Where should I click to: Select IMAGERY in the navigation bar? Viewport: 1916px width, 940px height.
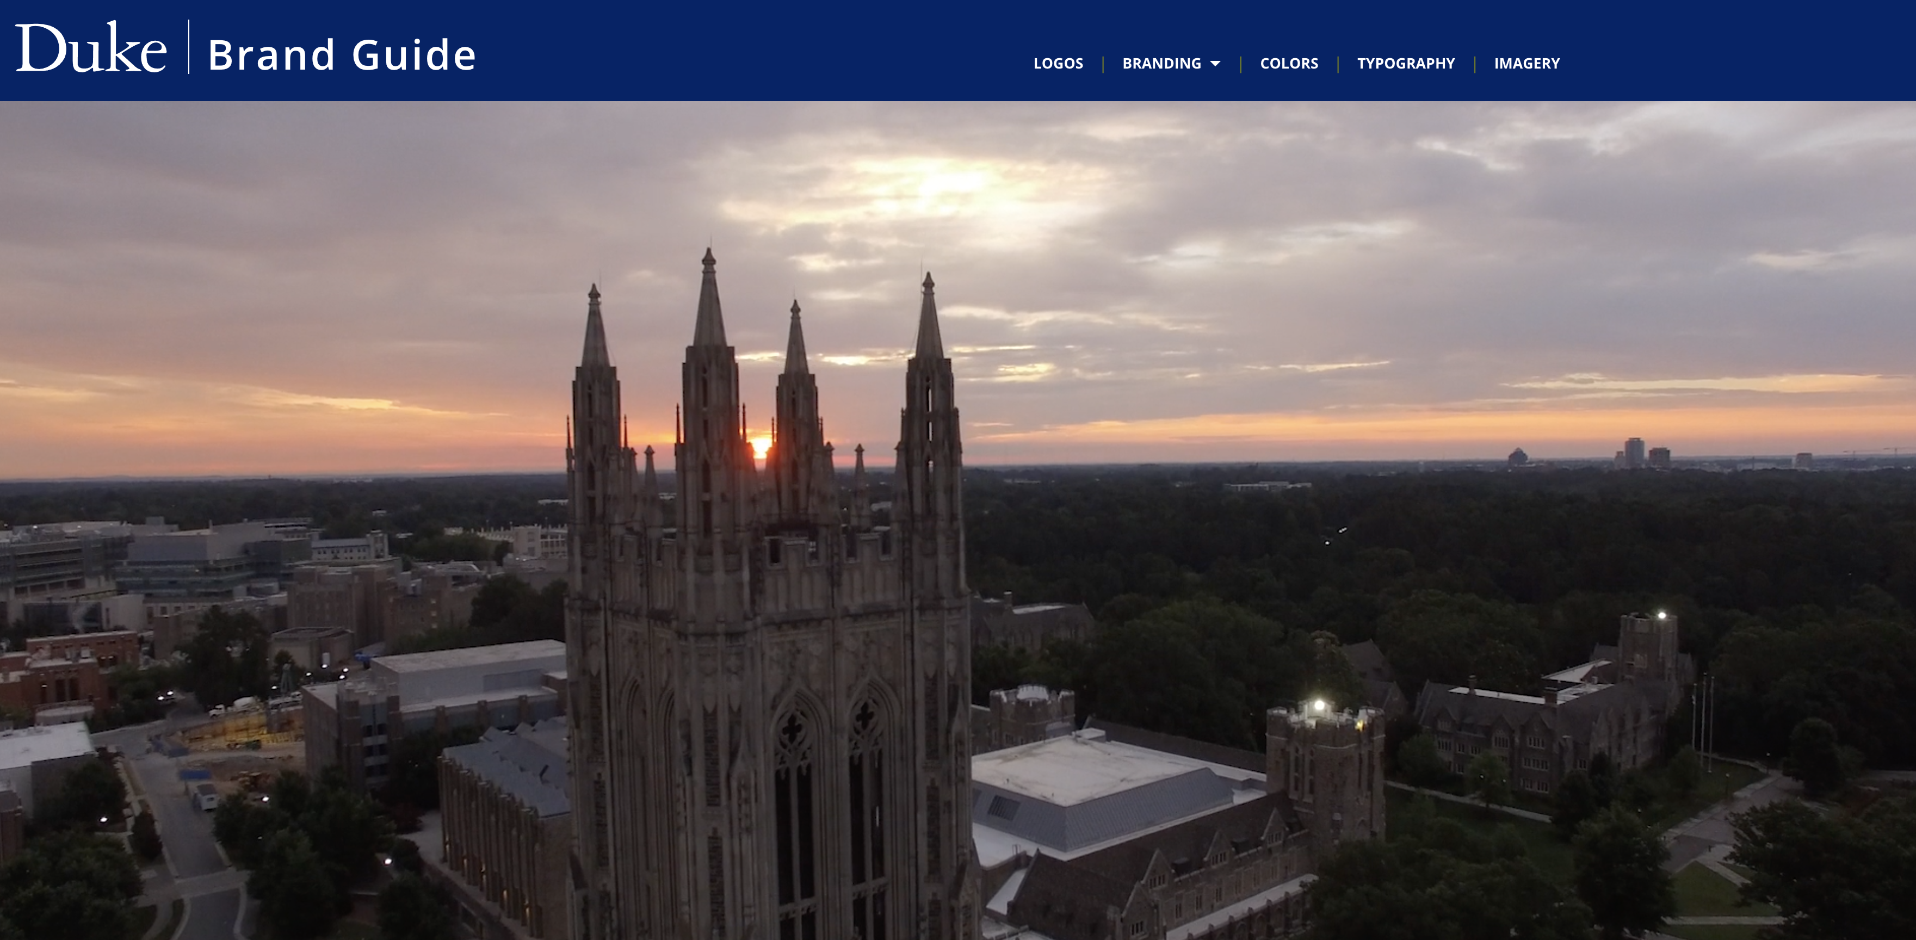click(1526, 63)
